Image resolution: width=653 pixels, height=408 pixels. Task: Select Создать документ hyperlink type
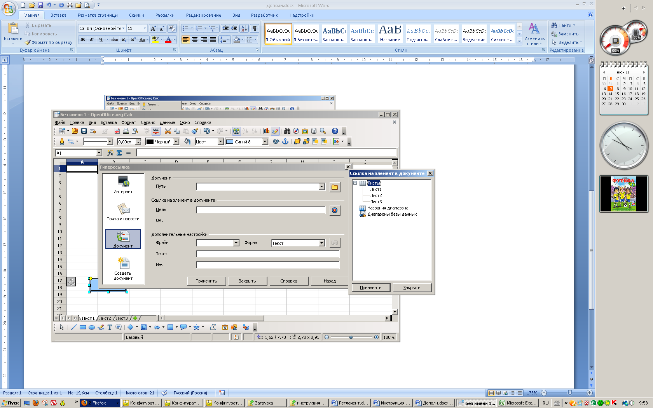point(123,269)
